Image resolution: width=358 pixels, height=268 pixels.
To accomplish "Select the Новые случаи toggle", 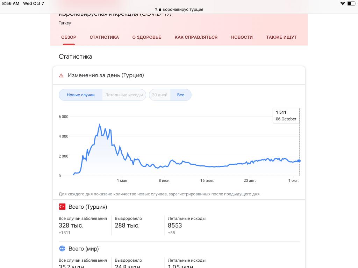I will click(81, 95).
